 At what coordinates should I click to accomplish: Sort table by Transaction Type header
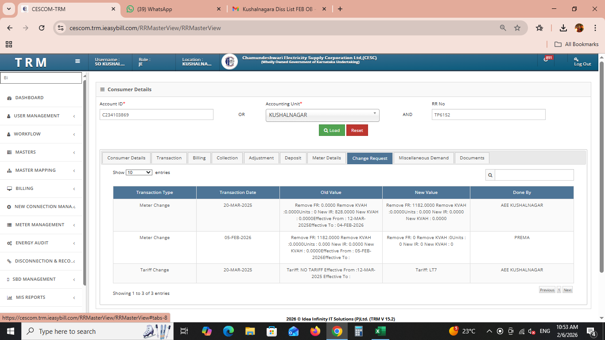click(x=155, y=193)
